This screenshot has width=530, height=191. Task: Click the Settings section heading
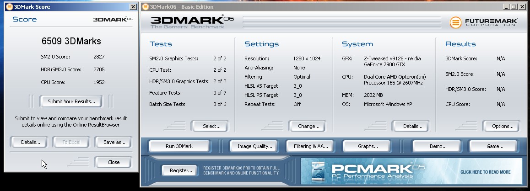click(x=262, y=44)
